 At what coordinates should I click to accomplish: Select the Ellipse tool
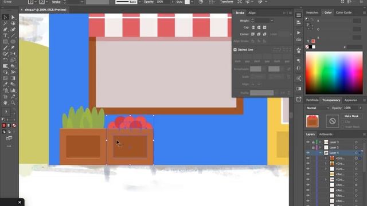(x=13, y=42)
